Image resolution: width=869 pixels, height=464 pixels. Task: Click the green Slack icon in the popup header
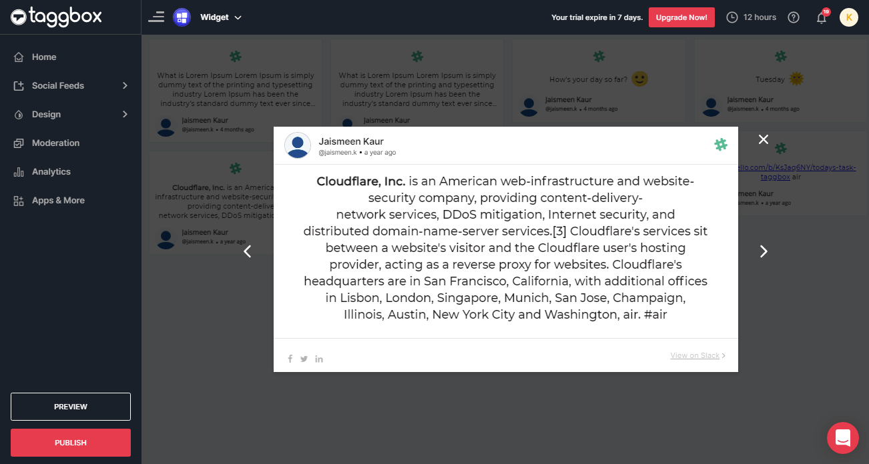point(720,145)
